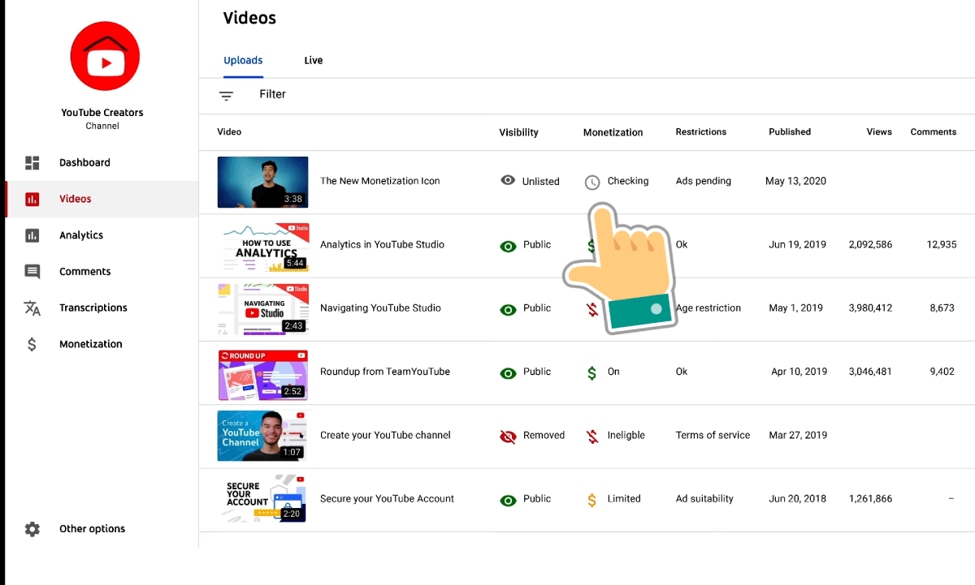This screenshot has width=975, height=585.
Task: Toggle Public eye for Secure your YouTube Account
Action: pos(509,501)
